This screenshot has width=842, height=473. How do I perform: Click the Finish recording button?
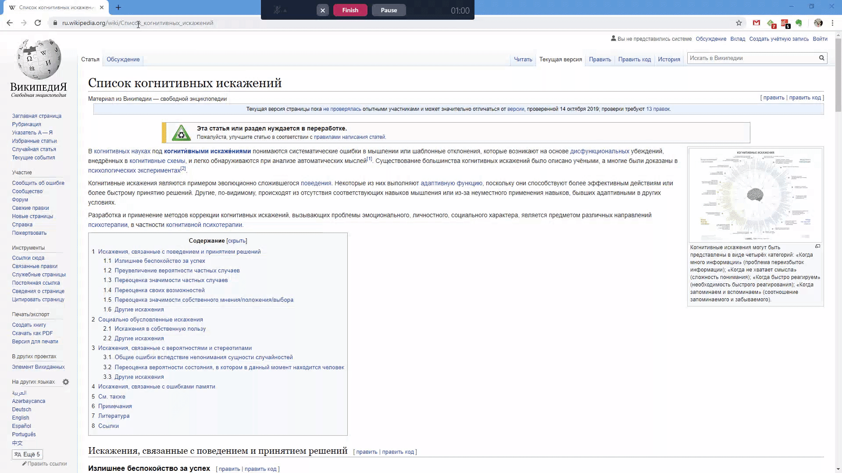point(350,10)
